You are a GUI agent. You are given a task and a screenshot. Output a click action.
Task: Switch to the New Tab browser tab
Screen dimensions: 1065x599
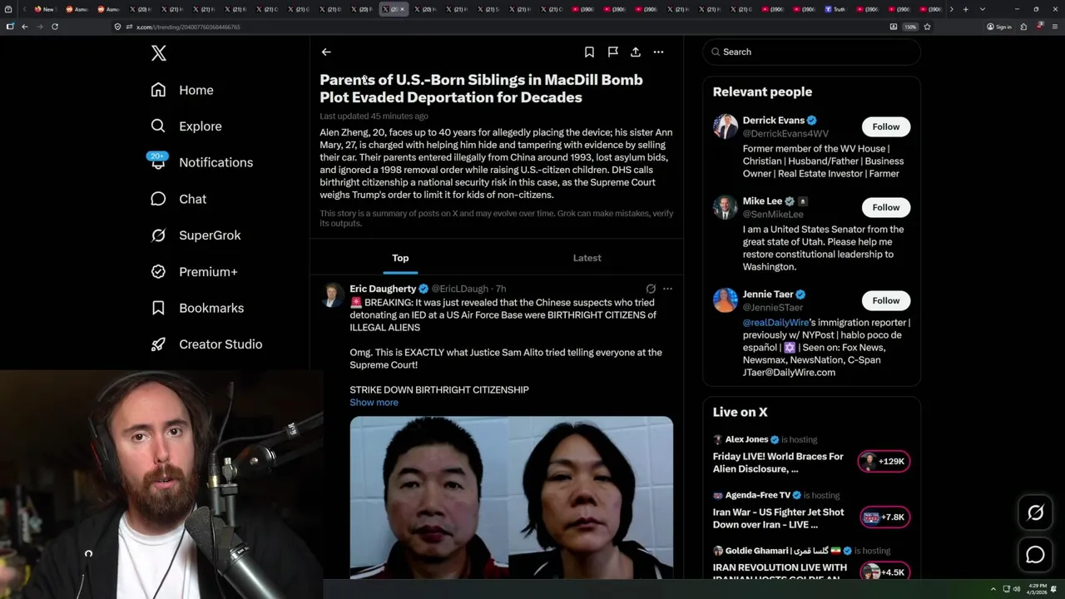tap(44, 9)
